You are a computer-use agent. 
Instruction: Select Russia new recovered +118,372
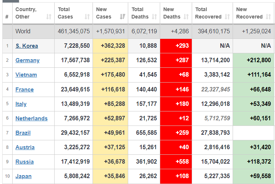[259, 162]
